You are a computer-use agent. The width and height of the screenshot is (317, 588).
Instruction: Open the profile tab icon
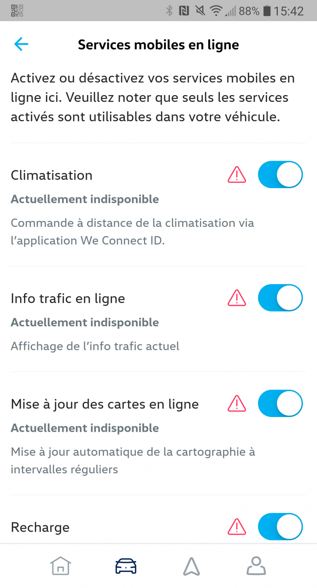pos(256,566)
